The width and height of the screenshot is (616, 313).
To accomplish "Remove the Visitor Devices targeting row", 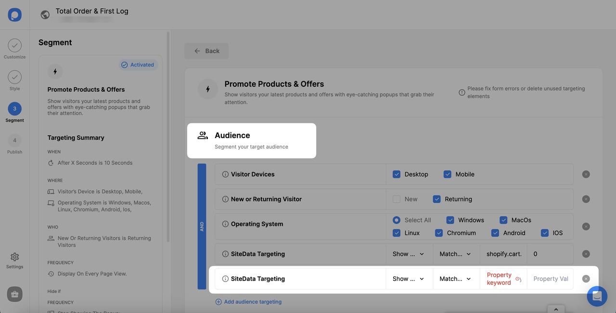I will [x=586, y=174].
